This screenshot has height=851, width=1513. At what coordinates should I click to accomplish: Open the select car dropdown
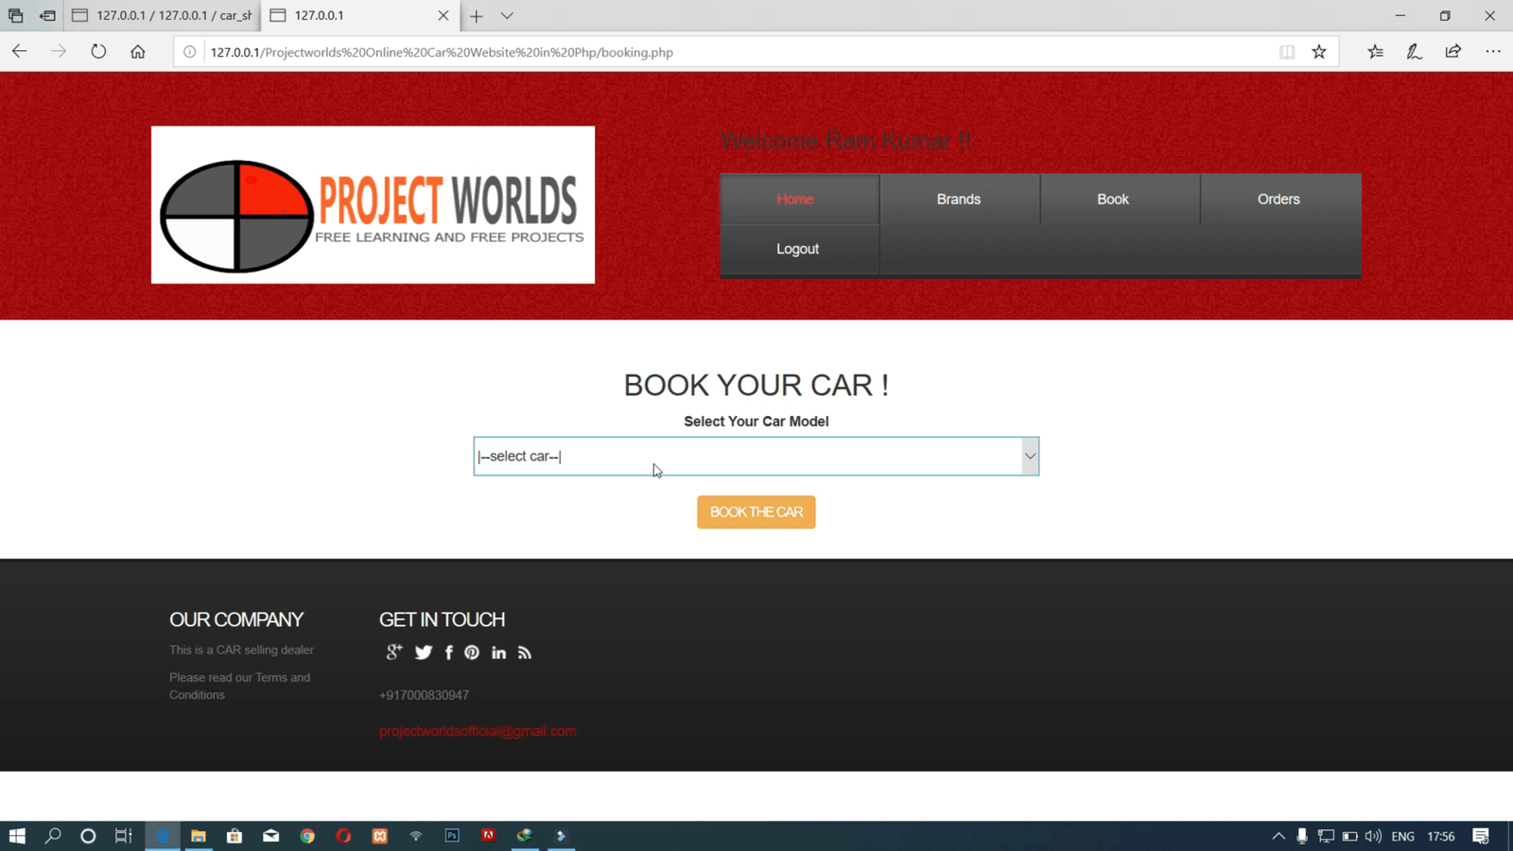tap(756, 457)
